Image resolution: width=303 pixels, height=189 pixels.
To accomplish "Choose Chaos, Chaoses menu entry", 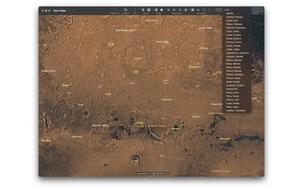I will pos(237,24).
